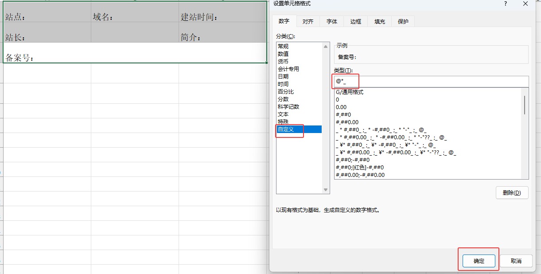Click the dialog help question mark icon
This screenshot has height=274, width=541.
[506, 4]
